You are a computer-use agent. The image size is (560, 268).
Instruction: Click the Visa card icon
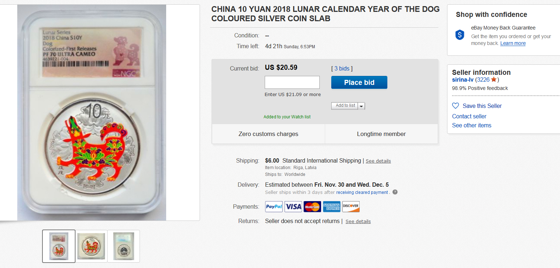point(293,206)
